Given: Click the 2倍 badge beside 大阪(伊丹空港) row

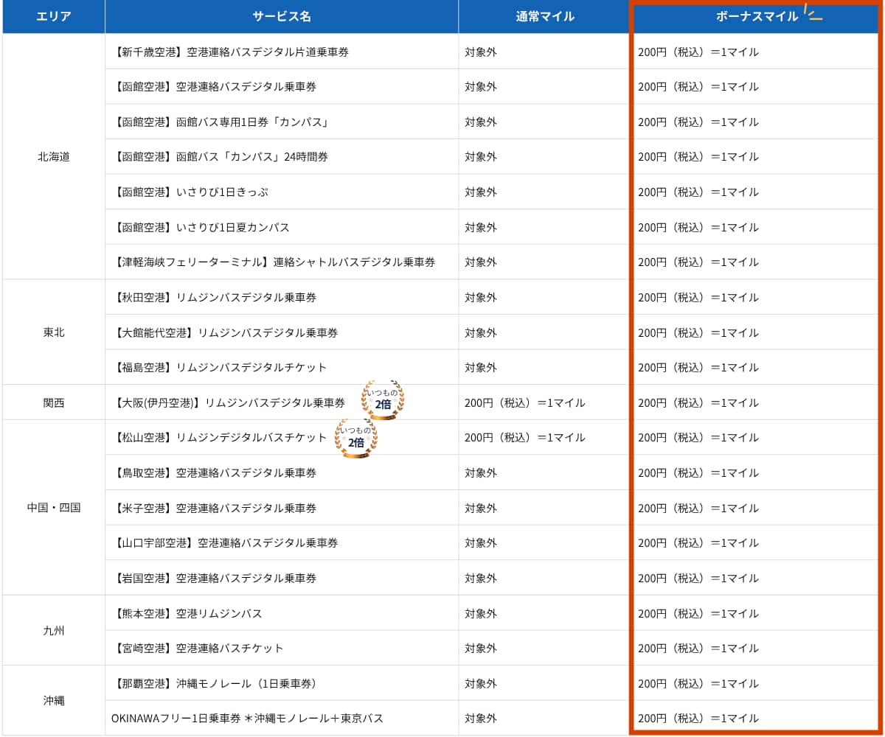Looking at the screenshot, I should click(x=383, y=400).
